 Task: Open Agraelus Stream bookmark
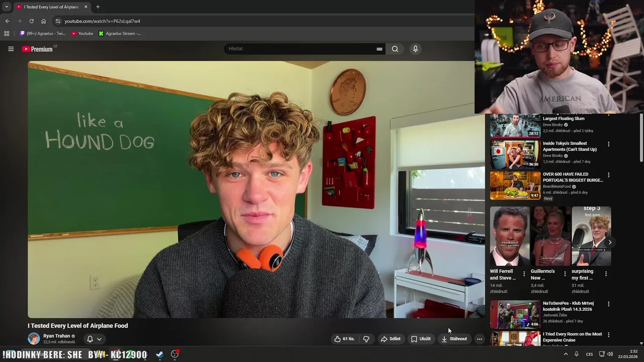[120, 34]
